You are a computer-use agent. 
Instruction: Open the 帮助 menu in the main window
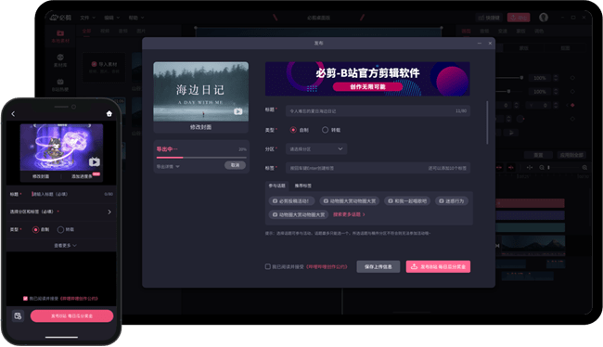(135, 18)
